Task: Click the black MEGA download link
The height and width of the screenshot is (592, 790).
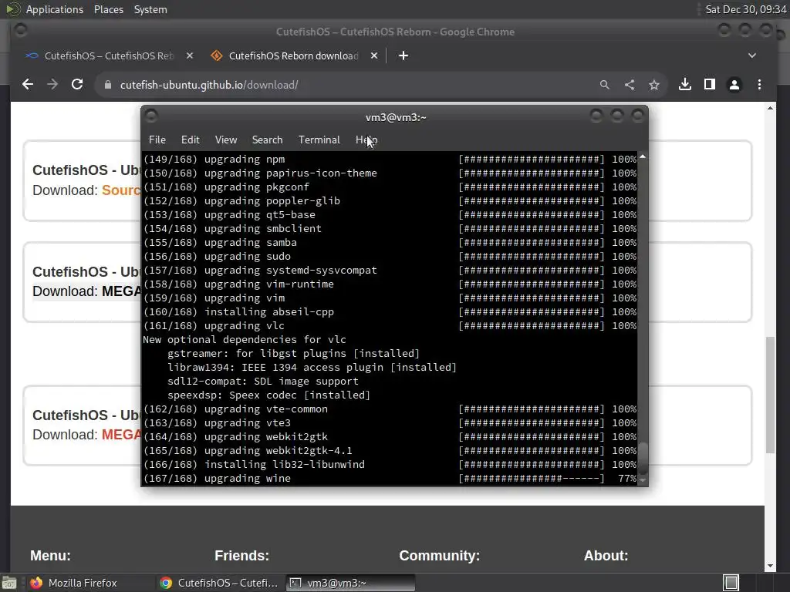Action: pos(121,291)
